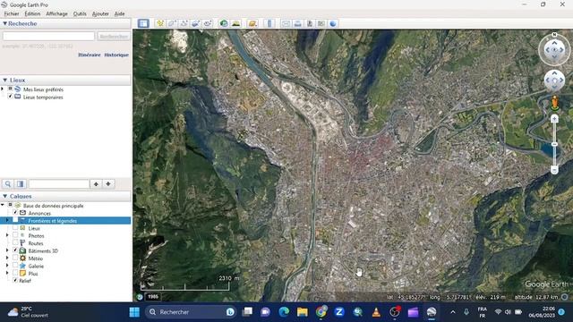This screenshot has height=322, width=573.
Task: Open the blue globe Earth icon
Action: pyautogui.click(x=333, y=23)
